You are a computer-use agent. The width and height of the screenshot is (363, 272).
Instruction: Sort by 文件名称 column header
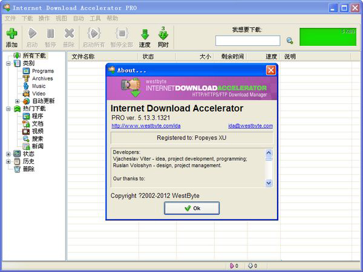coord(103,57)
